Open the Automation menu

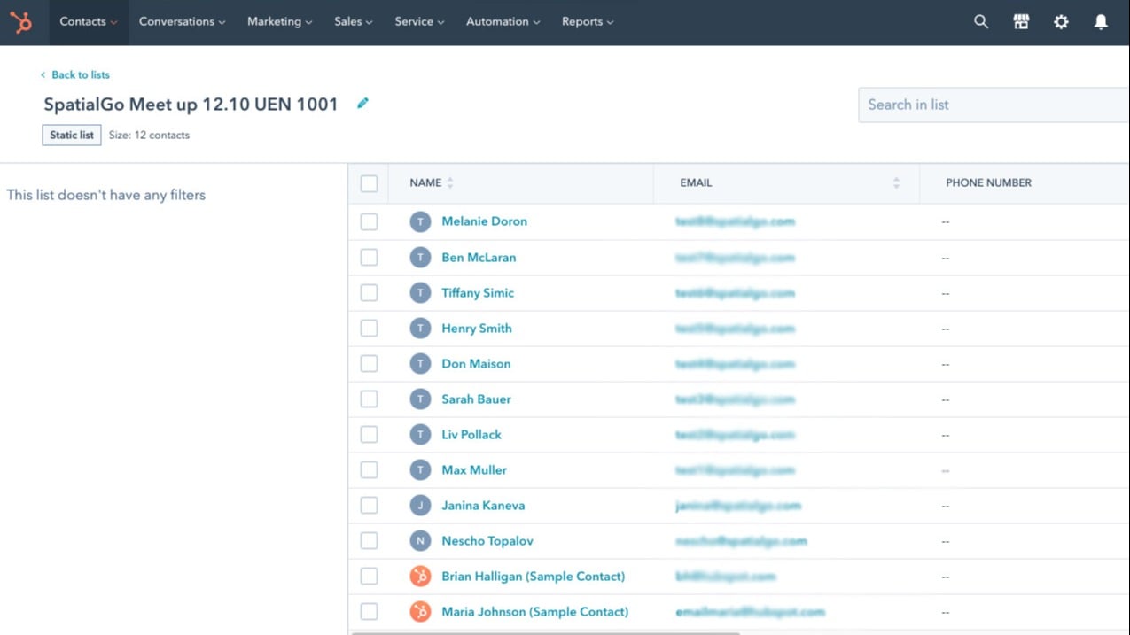pos(503,22)
